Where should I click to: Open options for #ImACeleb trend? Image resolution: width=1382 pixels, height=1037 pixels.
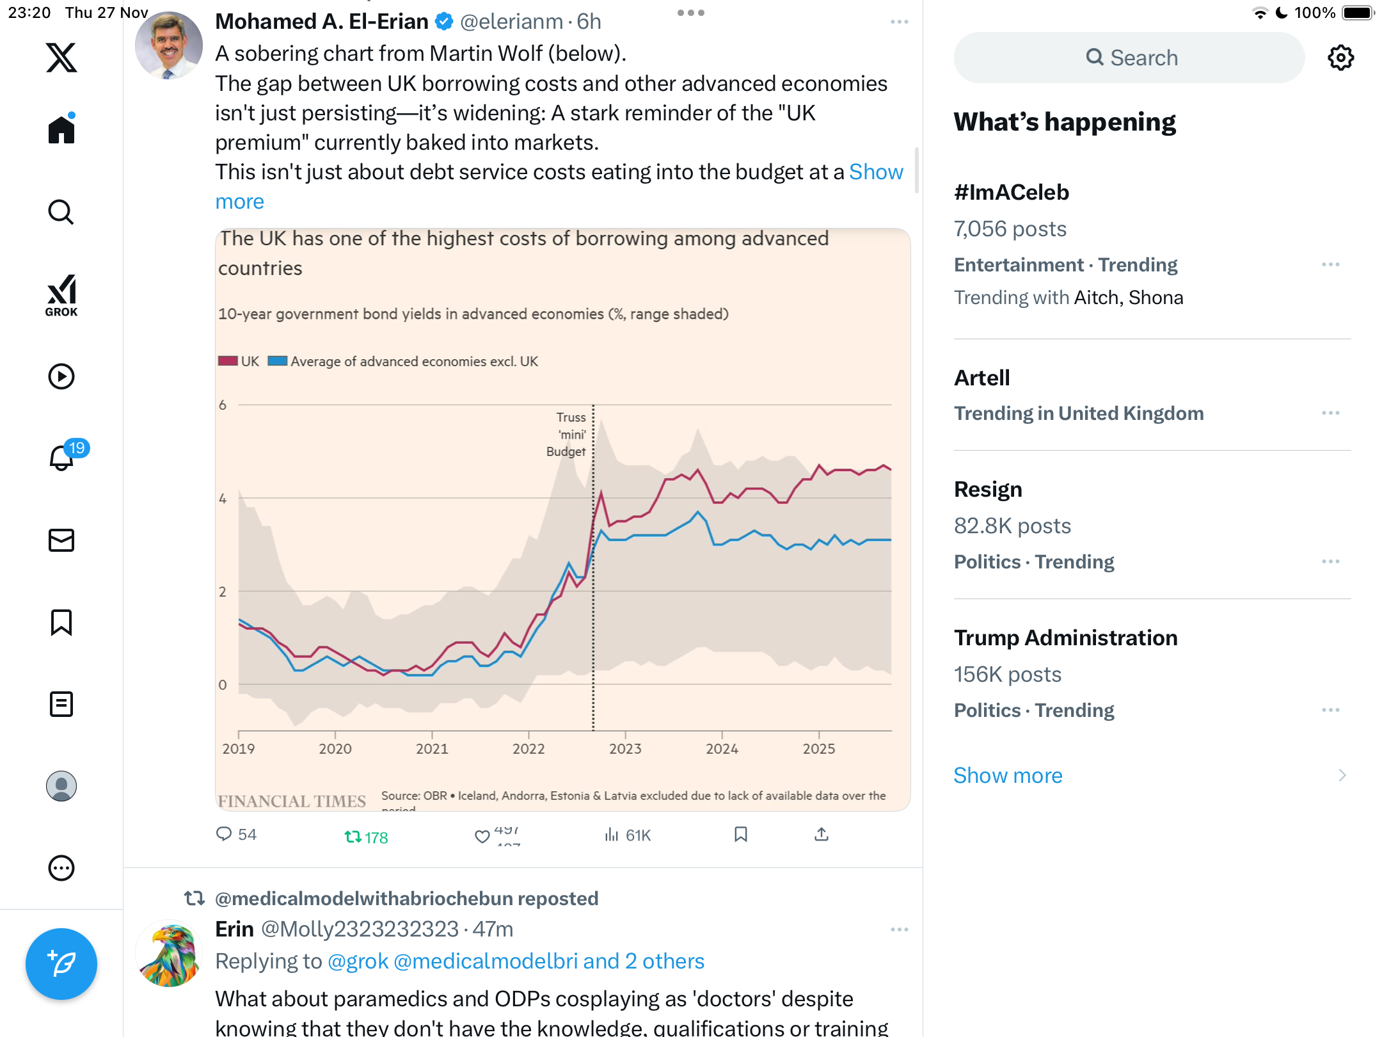tap(1330, 264)
